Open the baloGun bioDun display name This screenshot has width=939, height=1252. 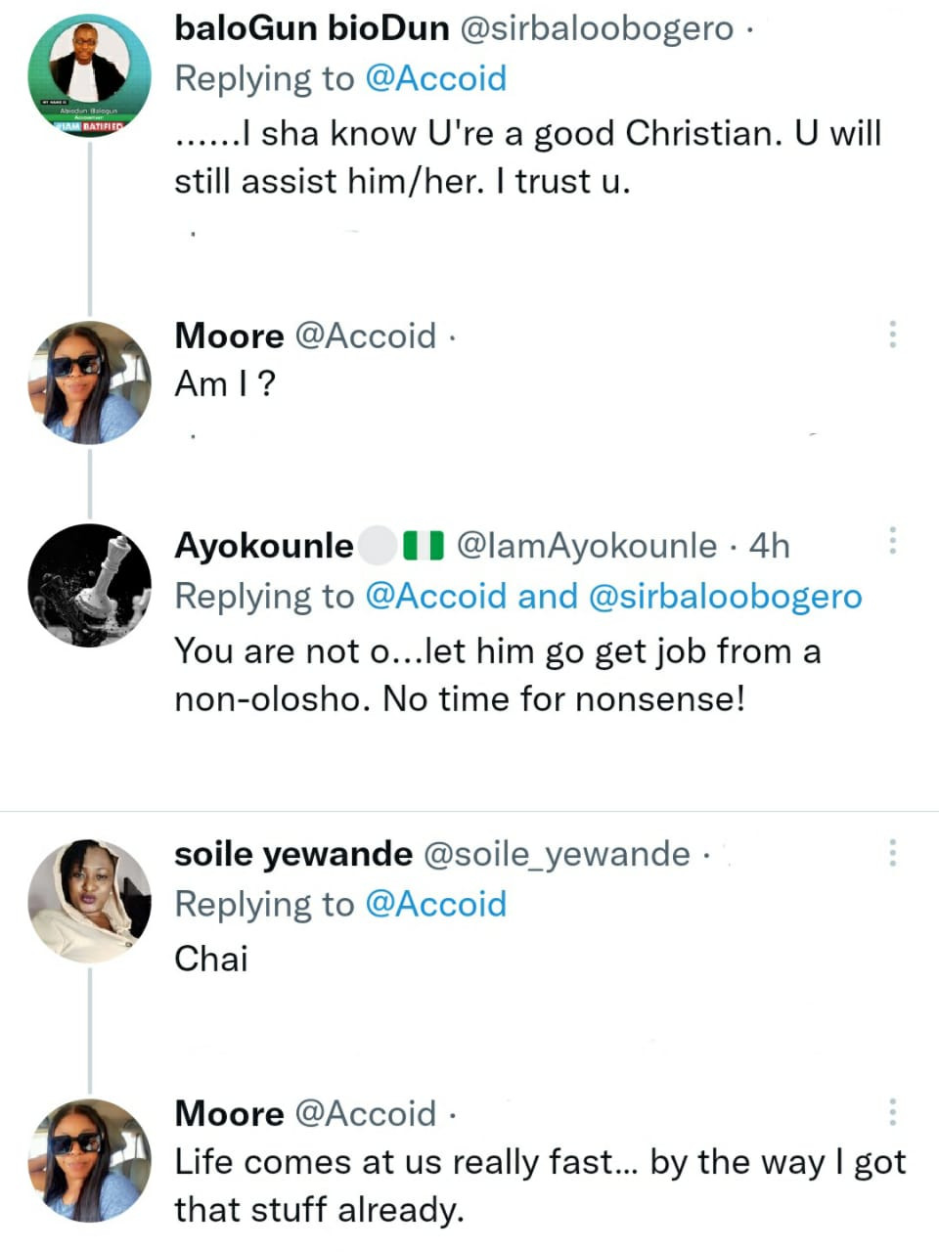click(x=311, y=28)
